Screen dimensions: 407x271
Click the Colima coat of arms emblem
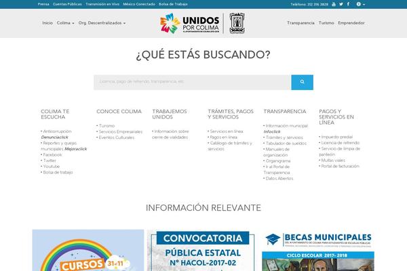point(237,23)
